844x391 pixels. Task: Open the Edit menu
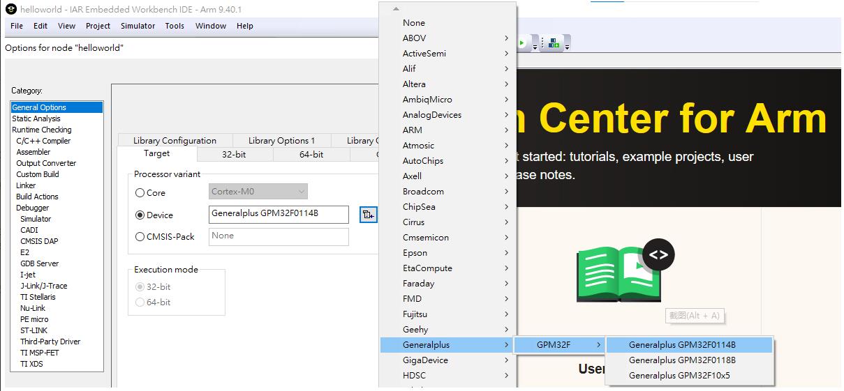point(40,26)
